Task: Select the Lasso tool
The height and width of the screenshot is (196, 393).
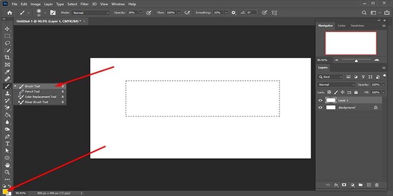Action: pyautogui.click(x=7, y=43)
